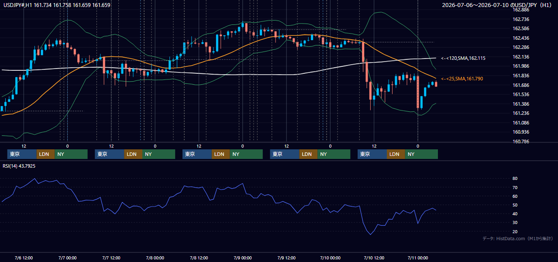This screenshot has height=262, width=558.
Task: Click price axis value 162.136
Action: [x=521, y=57]
